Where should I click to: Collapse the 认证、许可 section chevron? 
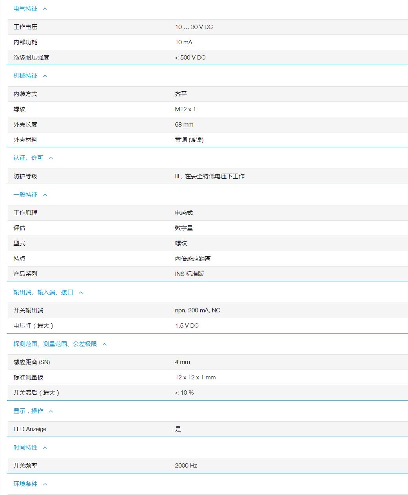point(51,158)
